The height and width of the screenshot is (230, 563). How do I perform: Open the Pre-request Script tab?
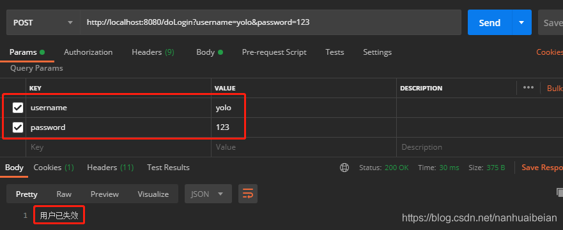pyautogui.click(x=274, y=52)
